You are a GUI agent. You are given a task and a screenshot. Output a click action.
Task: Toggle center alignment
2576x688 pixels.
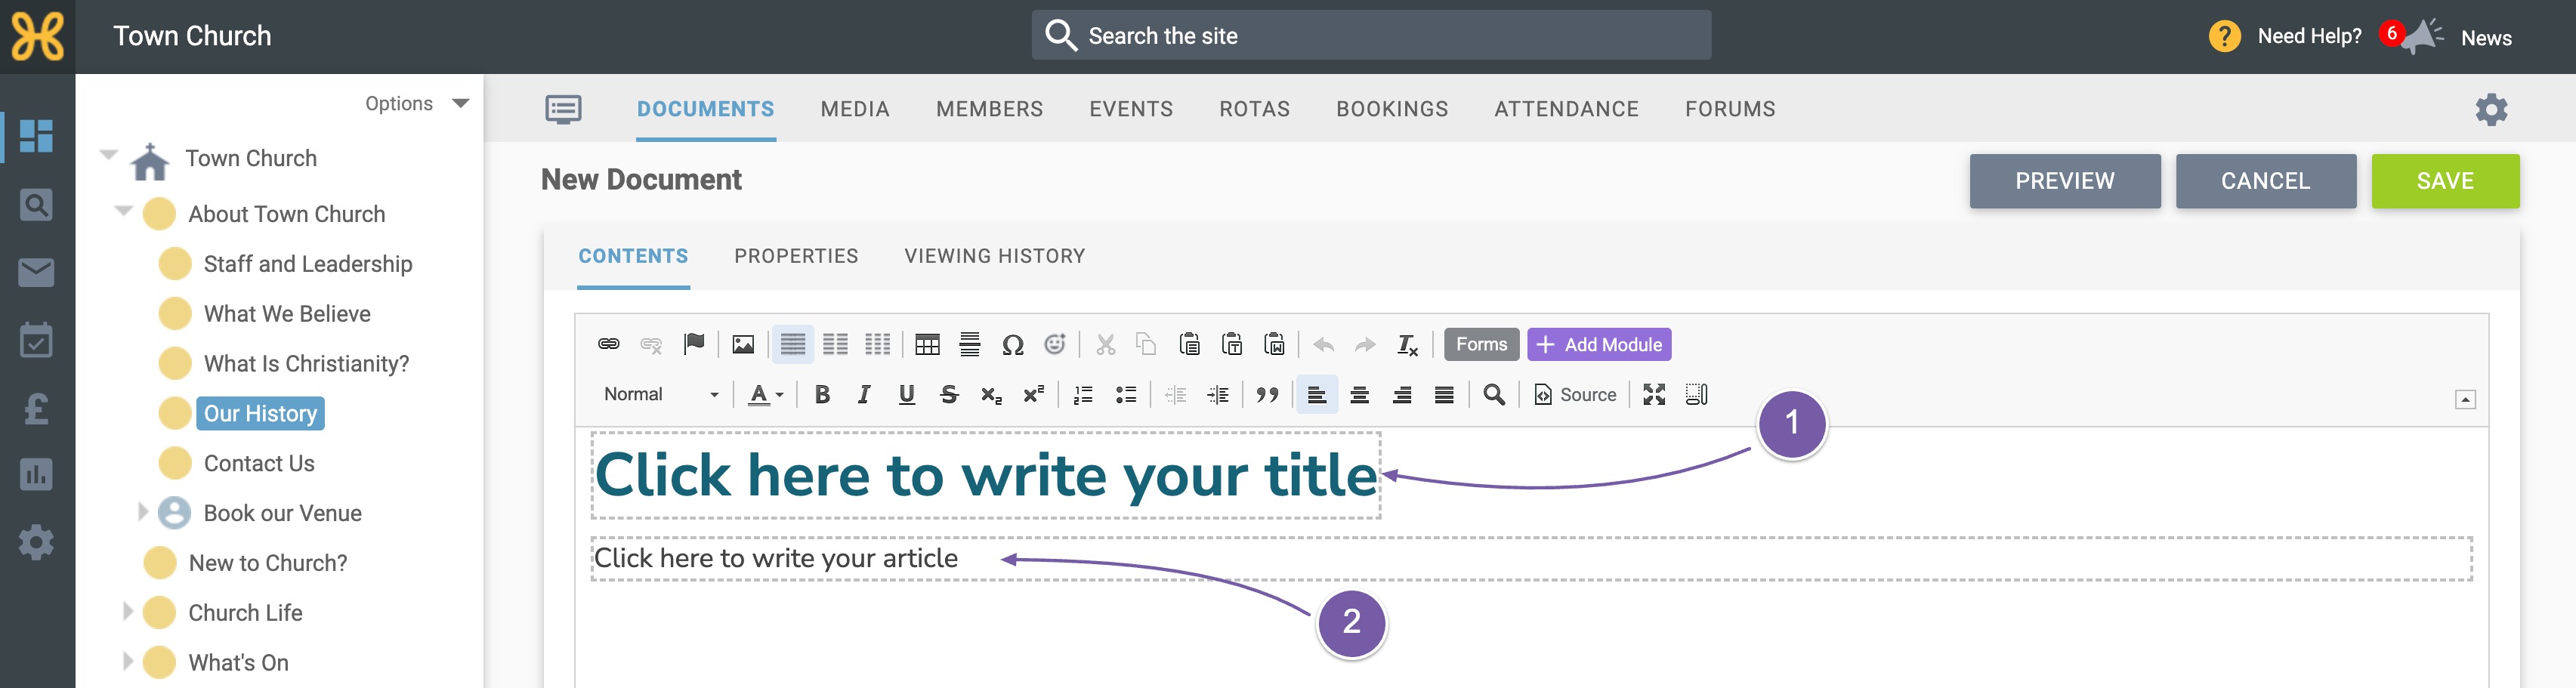click(x=1360, y=395)
